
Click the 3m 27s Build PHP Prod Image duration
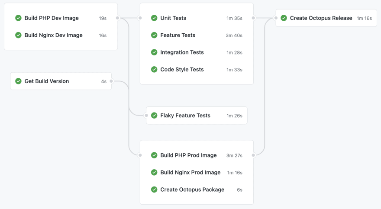pyautogui.click(x=234, y=155)
